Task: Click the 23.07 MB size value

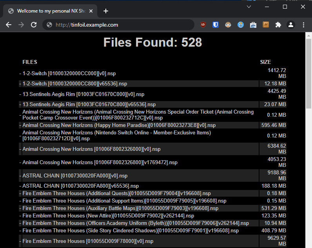Action: click(275, 104)
